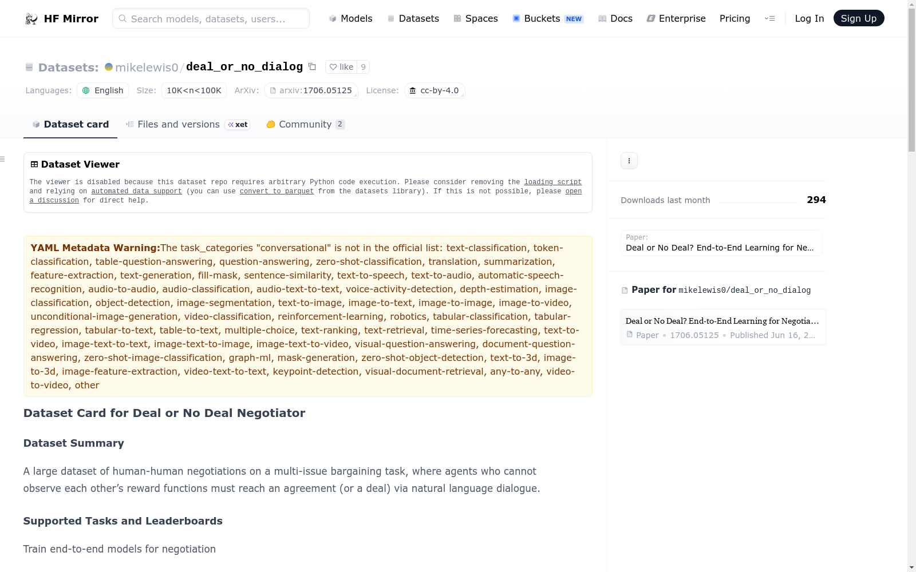Click the Datasets database icon in navbar
The width and height of the screenshot is (916, 572).
click(391, 18)
